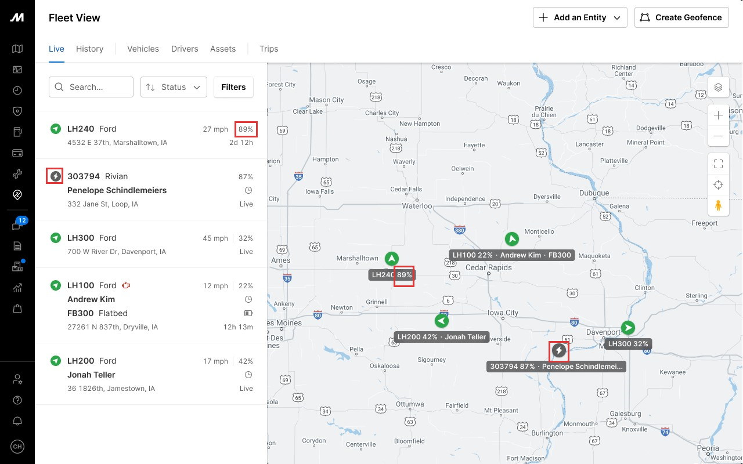Screen dimensions: 743x464
Task: Open the shield safety icon in the sidebar
Action: [17, 111]
